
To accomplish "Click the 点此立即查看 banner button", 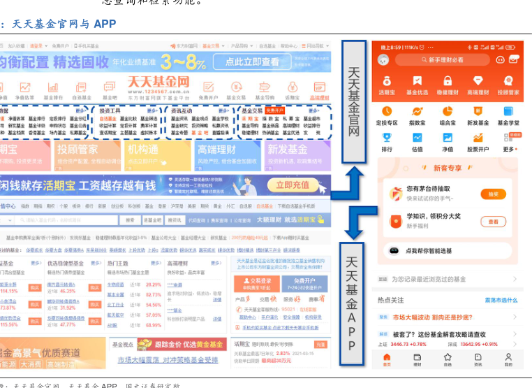I will click(x=252, y=62).
